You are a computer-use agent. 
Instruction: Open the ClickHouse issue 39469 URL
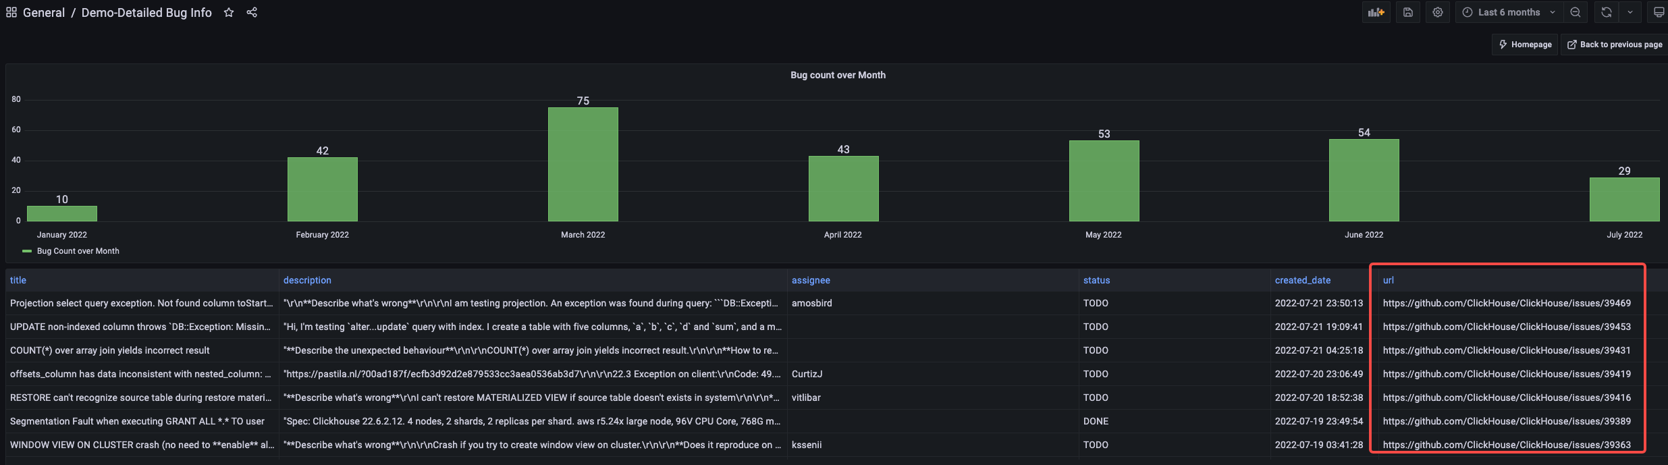(1507, 303)
